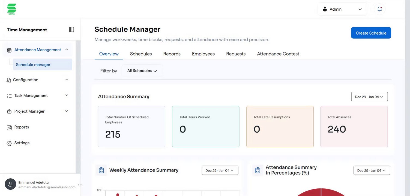This screenshot has height=196, width=410.
Task: Select Schedule manager in sidebar
Action: click(33, 65)
